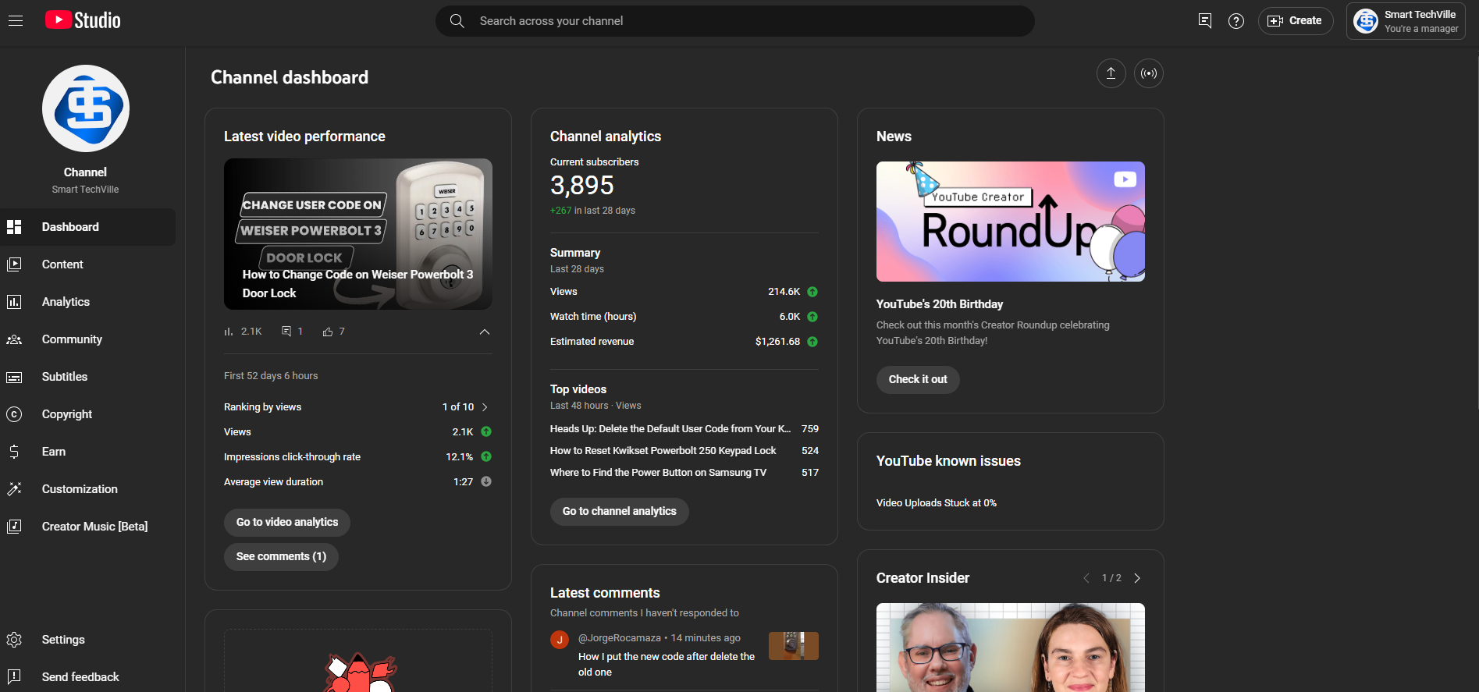Screen dimensions: 1479x692
Task: Open Creator Music [Beta] menu item
Action: click(x=87, y=527)
